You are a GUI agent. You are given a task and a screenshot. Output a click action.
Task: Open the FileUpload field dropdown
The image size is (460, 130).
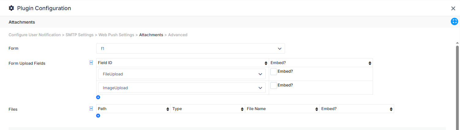pyautogui.click(x=182, y=74)
